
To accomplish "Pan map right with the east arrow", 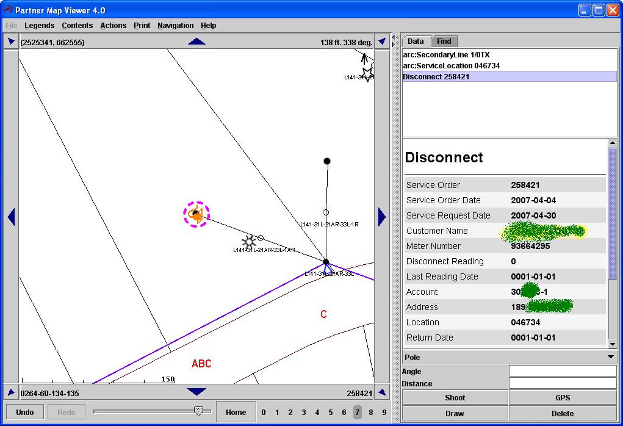I will point(382,217).
